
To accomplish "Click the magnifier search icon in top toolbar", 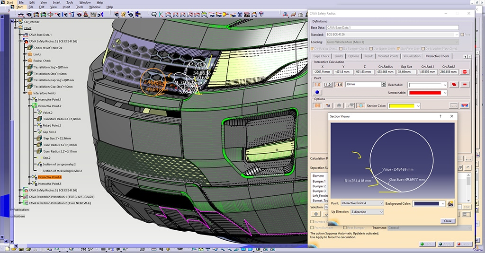I will coord(154,14).
